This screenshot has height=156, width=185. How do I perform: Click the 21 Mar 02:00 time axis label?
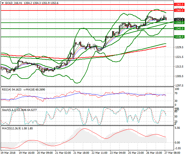[63, 153]
